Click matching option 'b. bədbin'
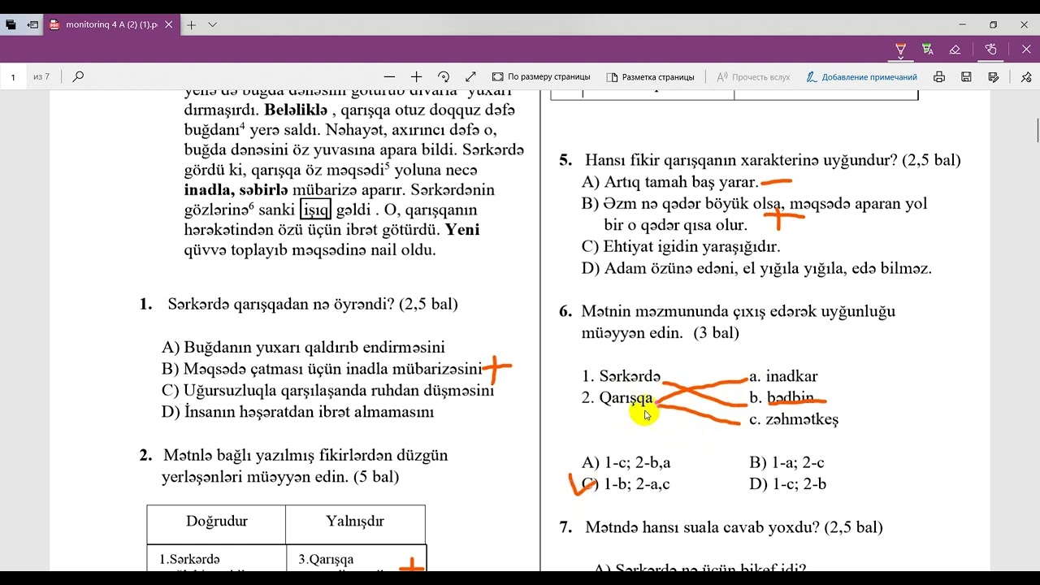 [x=781, y=398]
